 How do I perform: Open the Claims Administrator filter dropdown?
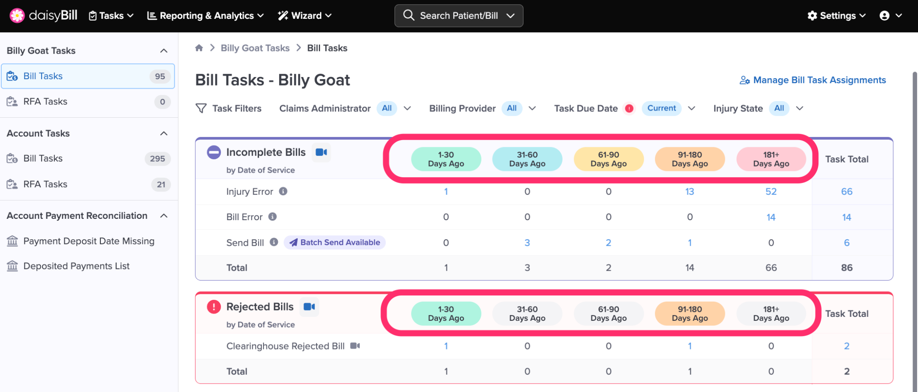(407, 108)
